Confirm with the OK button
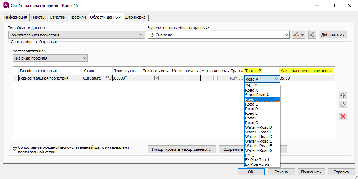This screenshot has width=358, height=179. [x=251, y=172]
